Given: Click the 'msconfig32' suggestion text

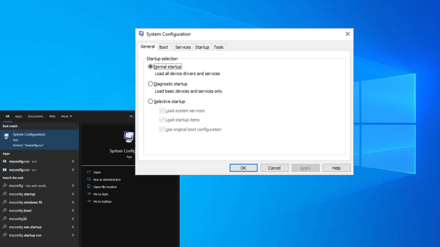Looking at the screenshot, I should pos(18,219).
